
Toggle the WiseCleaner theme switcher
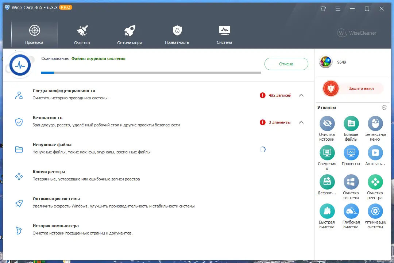pos(323,8)
